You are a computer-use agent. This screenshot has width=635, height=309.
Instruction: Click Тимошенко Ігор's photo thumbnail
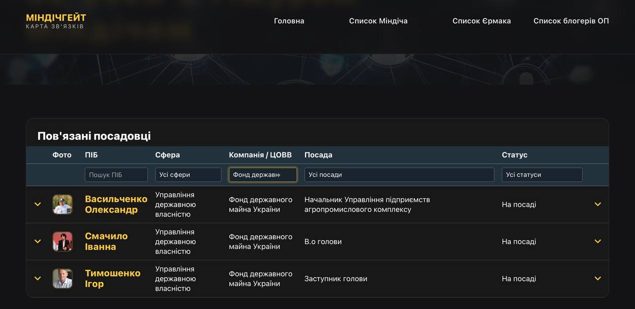click(63, 279)
